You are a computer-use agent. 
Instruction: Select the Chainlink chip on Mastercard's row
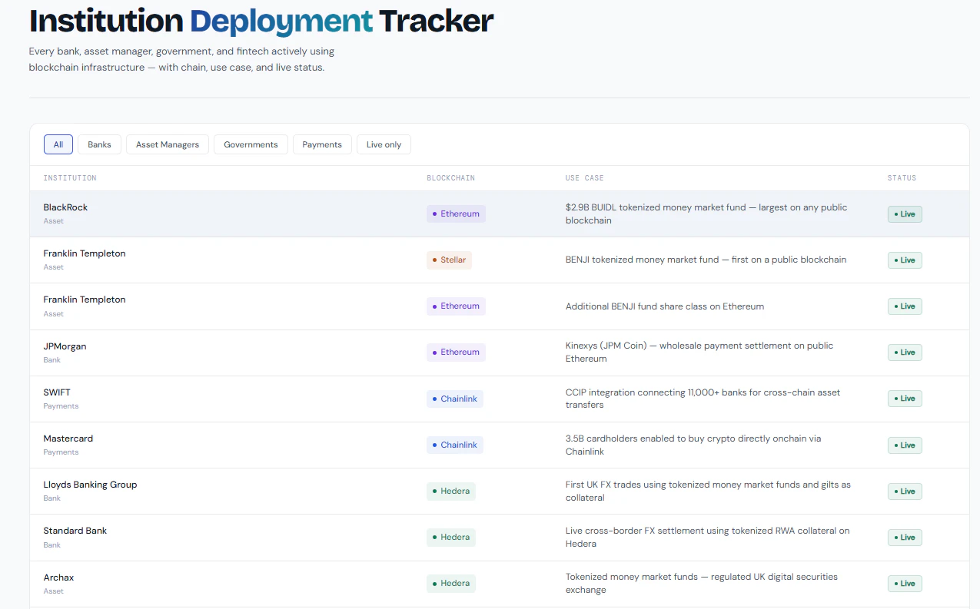click(x=454, y=445)
